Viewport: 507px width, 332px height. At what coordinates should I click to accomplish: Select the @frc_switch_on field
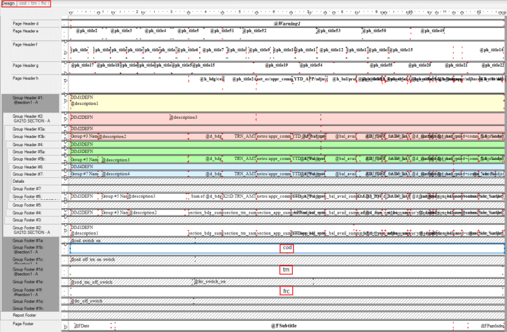tap(210, 281)
